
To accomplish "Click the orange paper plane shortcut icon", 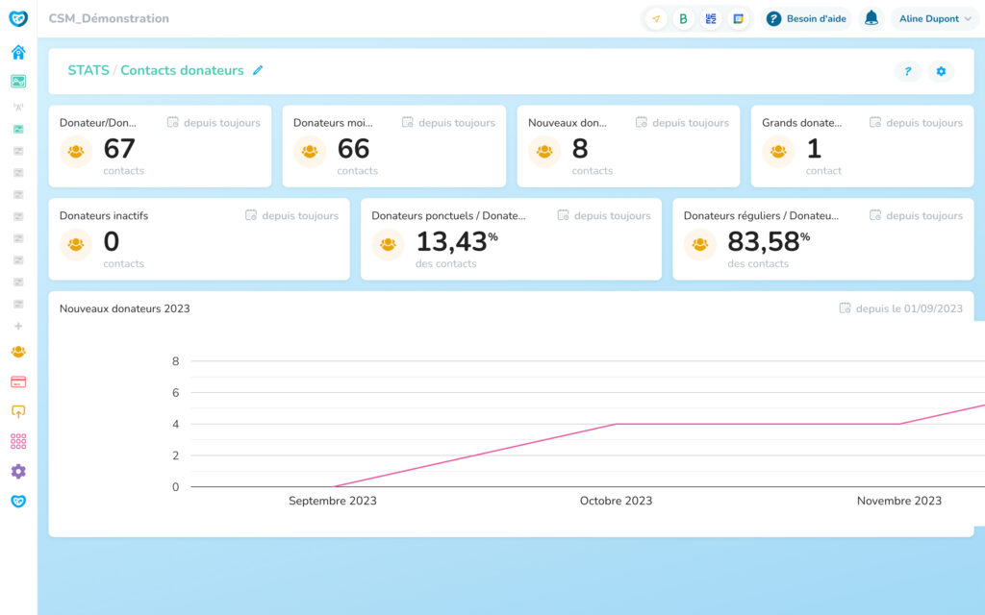I will (x=656, y=18).
